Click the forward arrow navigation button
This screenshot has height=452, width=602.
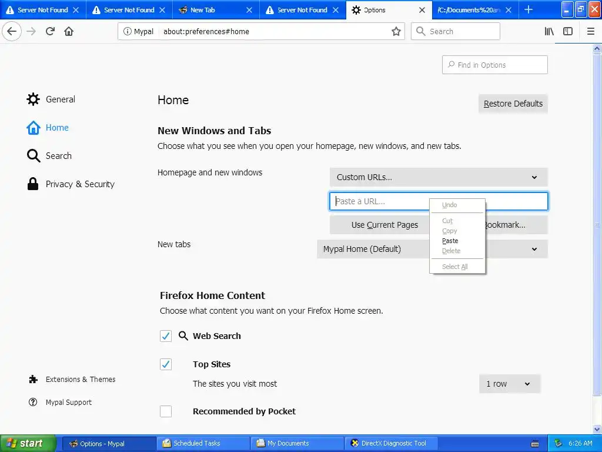point(32,31)
